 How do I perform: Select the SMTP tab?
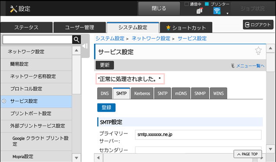pyautogui.click(x=122, y=93)
